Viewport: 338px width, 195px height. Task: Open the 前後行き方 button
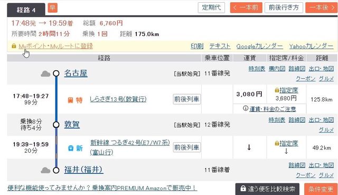point(284,7)
